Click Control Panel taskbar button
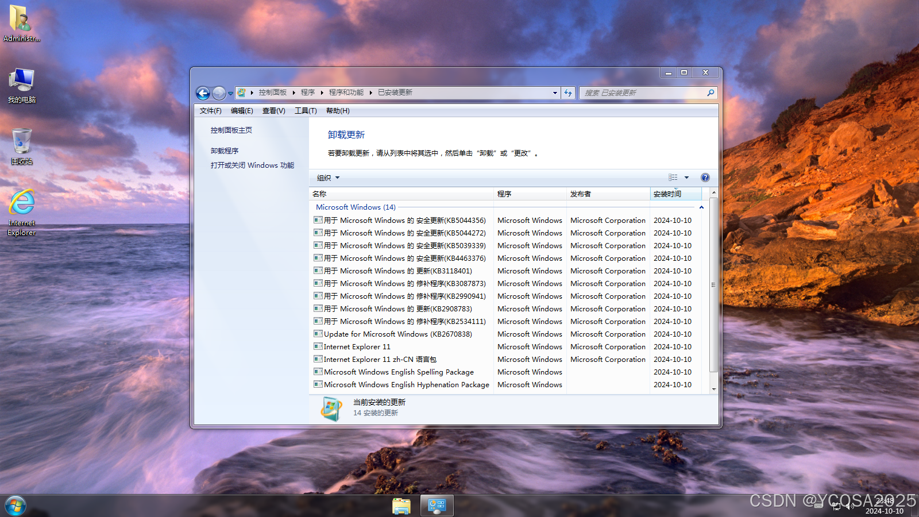 click(x=437, y=506)
